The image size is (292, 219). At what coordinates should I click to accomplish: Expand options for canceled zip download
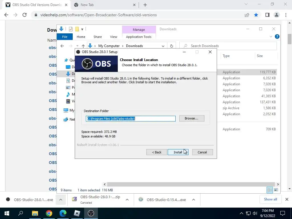pos(127,200)
